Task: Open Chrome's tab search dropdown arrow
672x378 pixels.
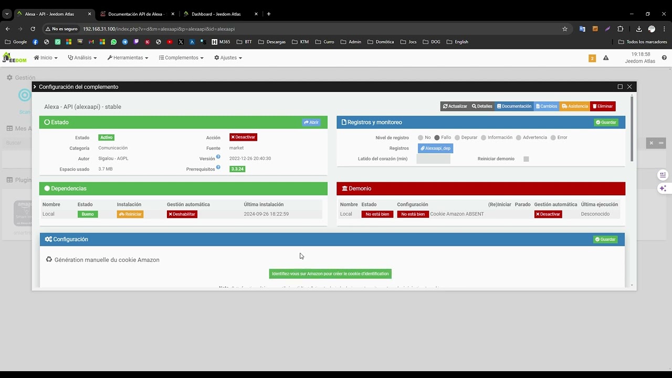Action: 7,14
